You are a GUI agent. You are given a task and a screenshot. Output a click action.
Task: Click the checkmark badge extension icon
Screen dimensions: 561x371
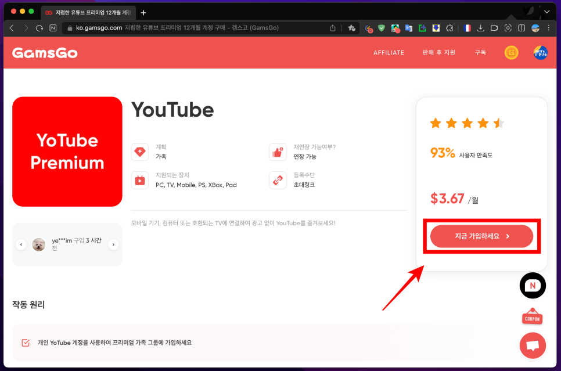tap(369, 28)
